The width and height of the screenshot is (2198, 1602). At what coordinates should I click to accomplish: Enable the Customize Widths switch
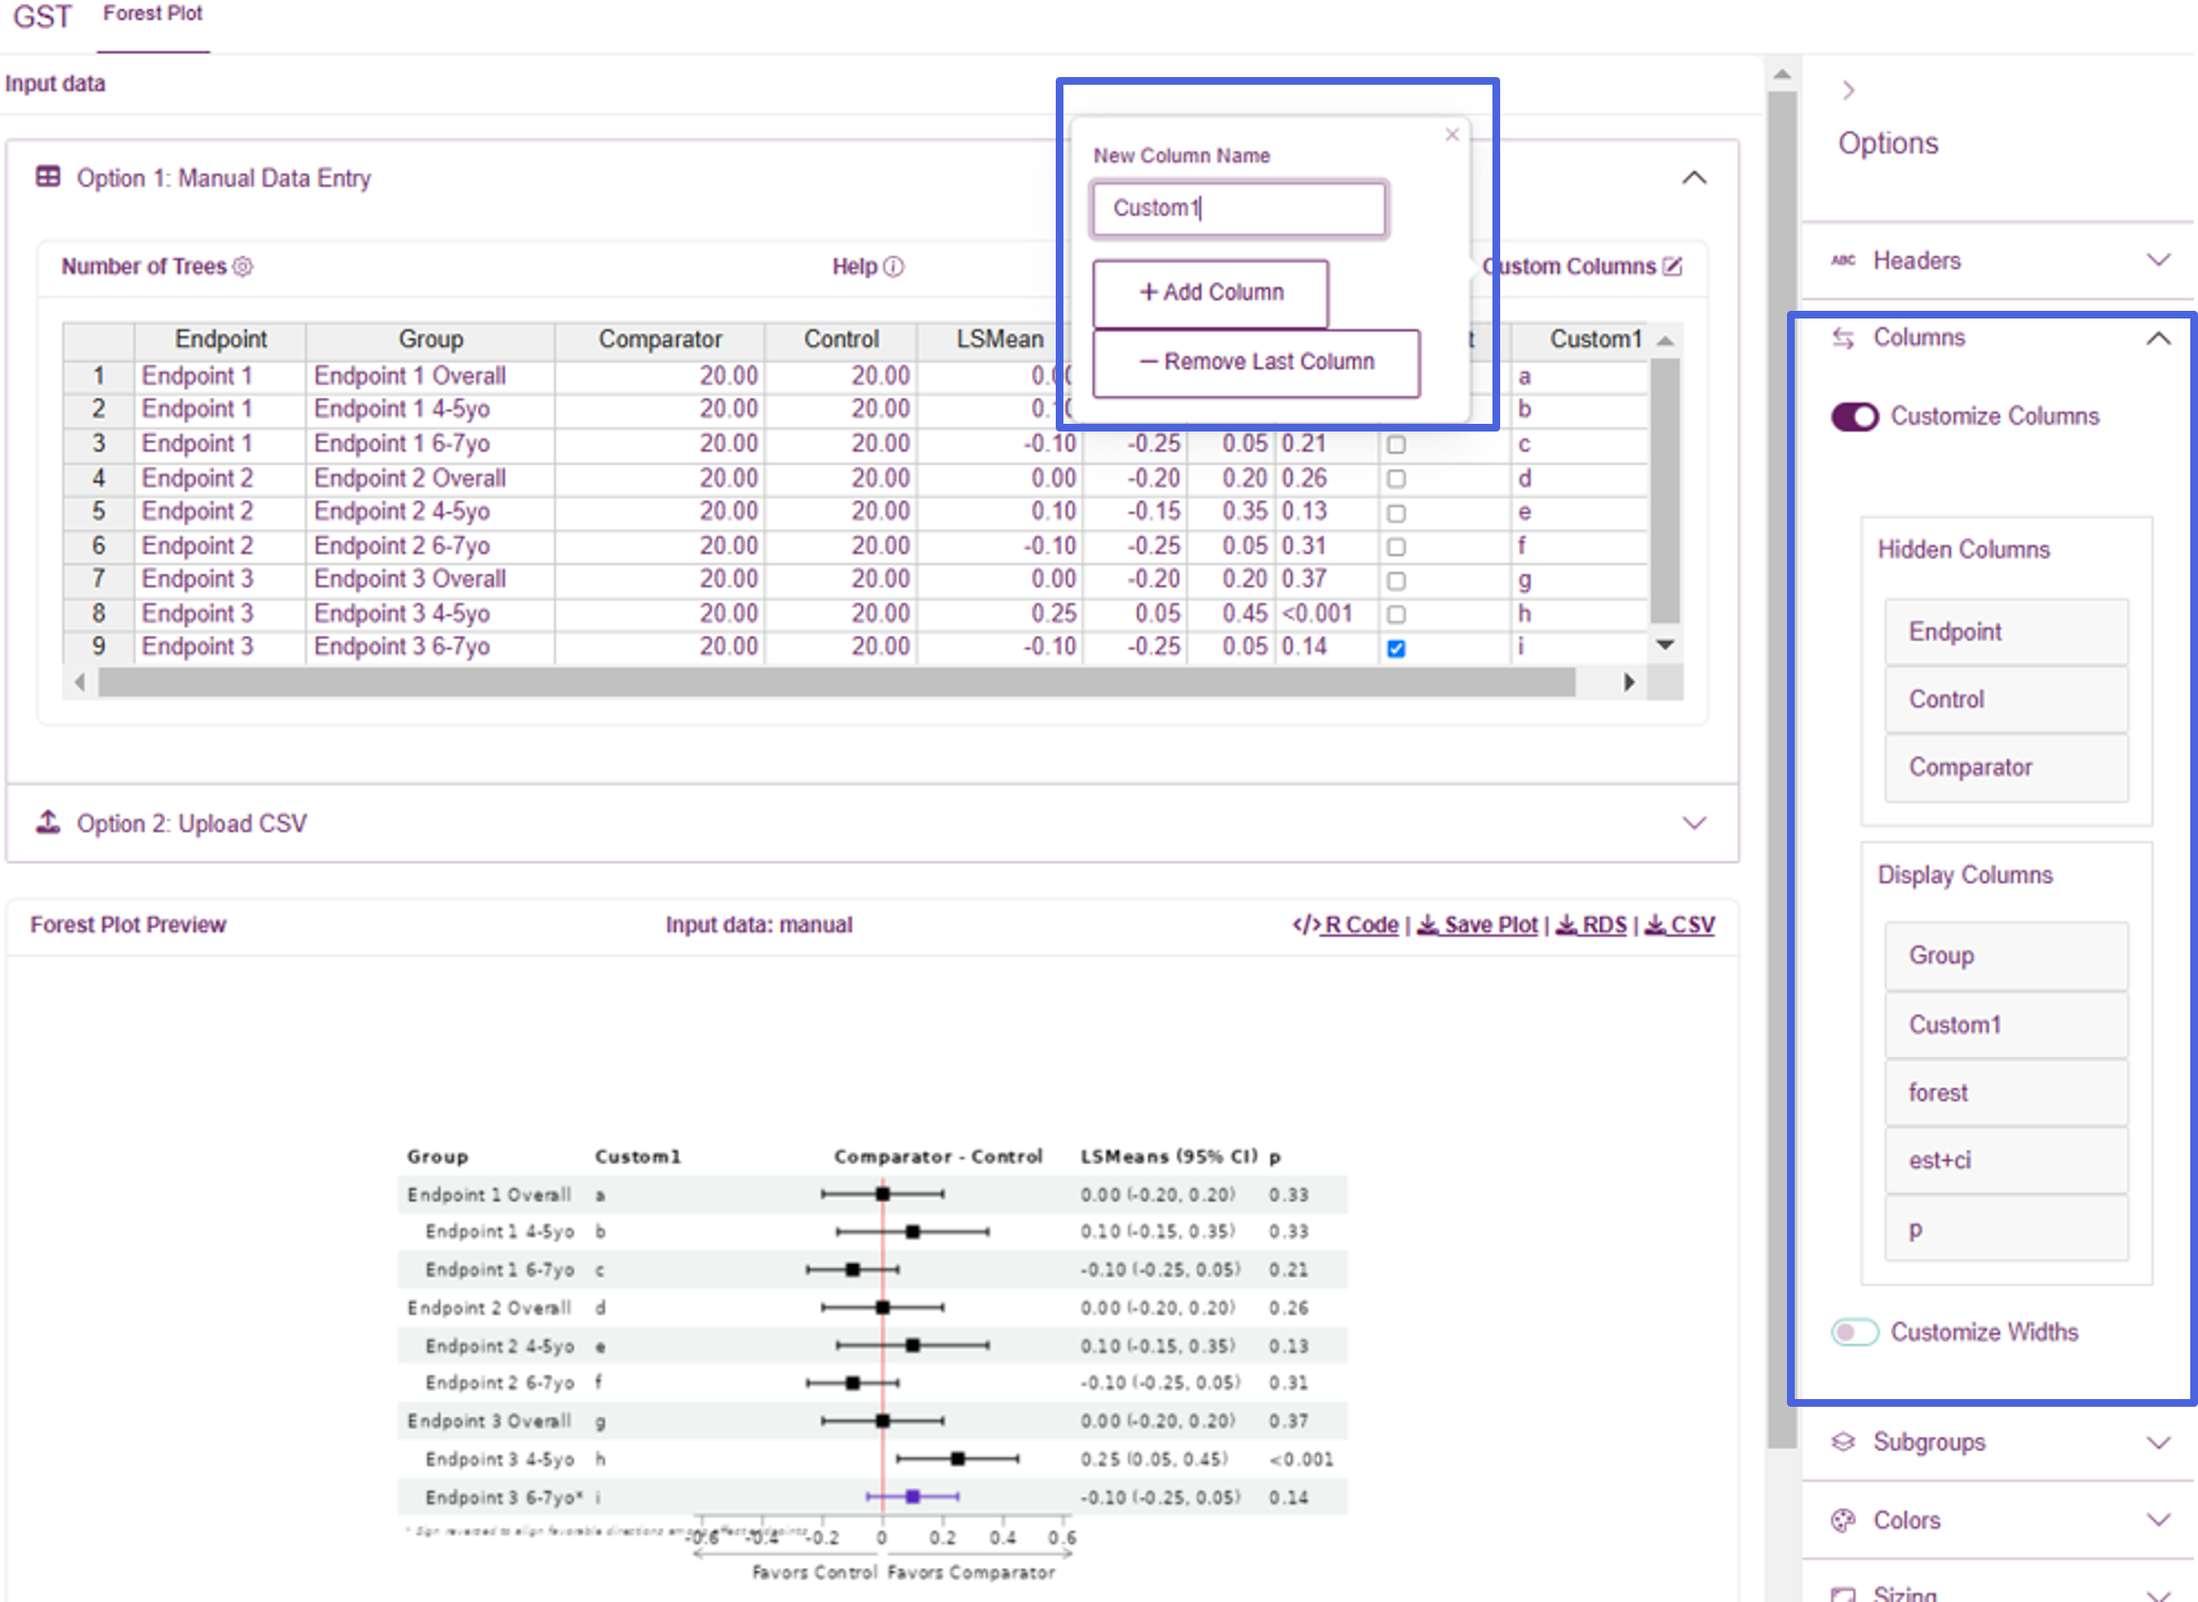[1855, 1332]
